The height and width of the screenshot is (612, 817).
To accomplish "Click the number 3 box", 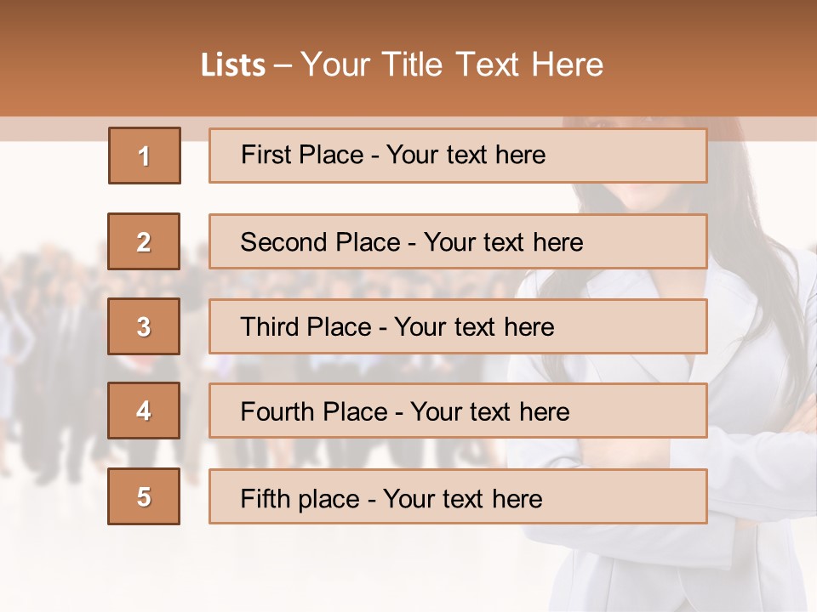I will coord(144,326).
